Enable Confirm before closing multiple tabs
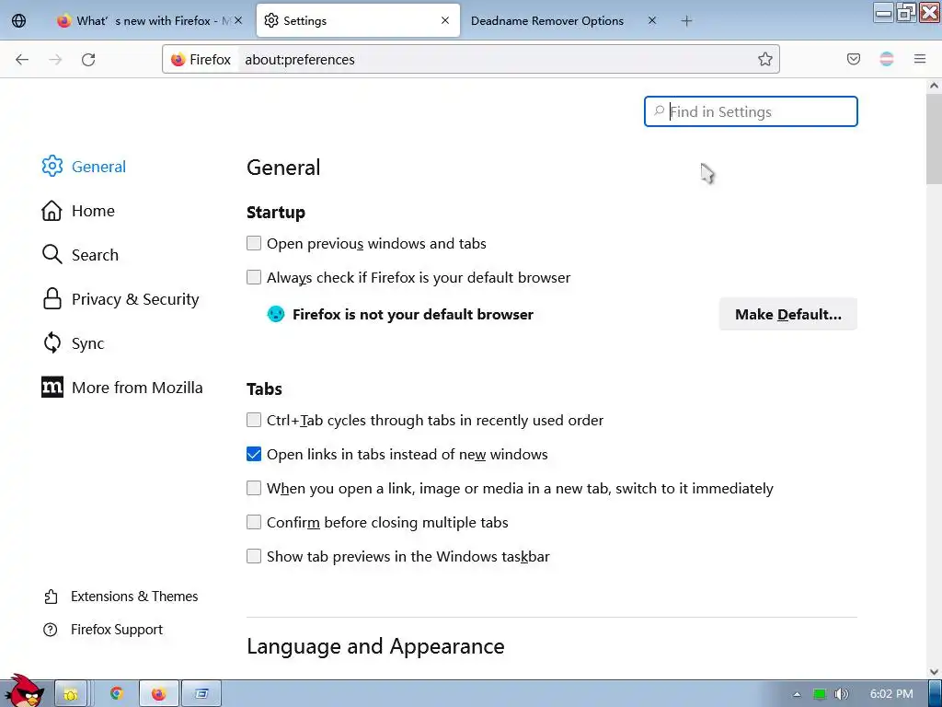Screen dimensions: 942x707 254,522
